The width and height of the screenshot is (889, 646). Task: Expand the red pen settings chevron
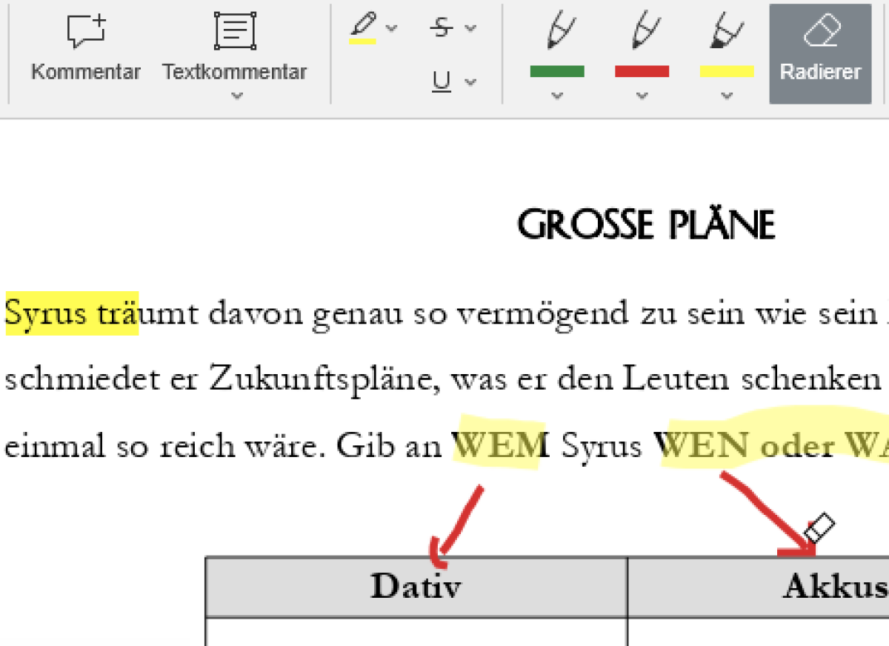pyautogui.click(x=642, y=96)
